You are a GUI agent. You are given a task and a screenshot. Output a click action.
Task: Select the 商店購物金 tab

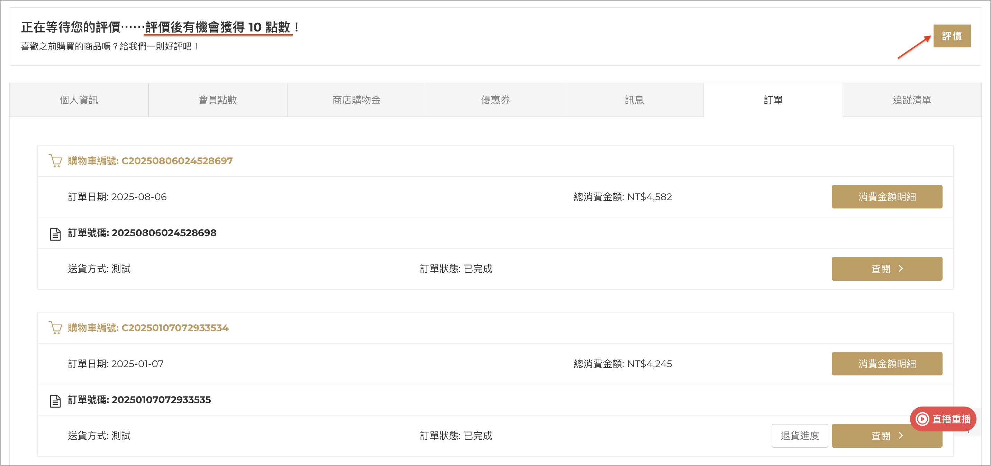357,100
